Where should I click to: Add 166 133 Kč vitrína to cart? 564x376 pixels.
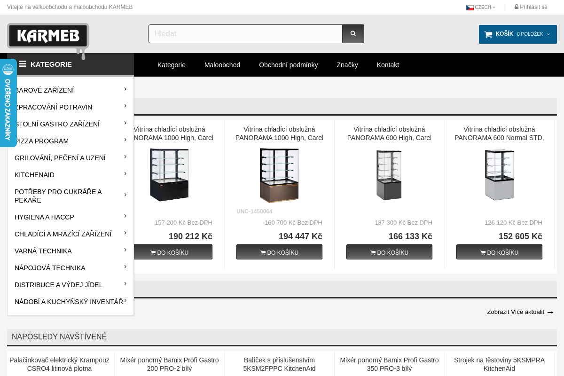click(389, 252)
